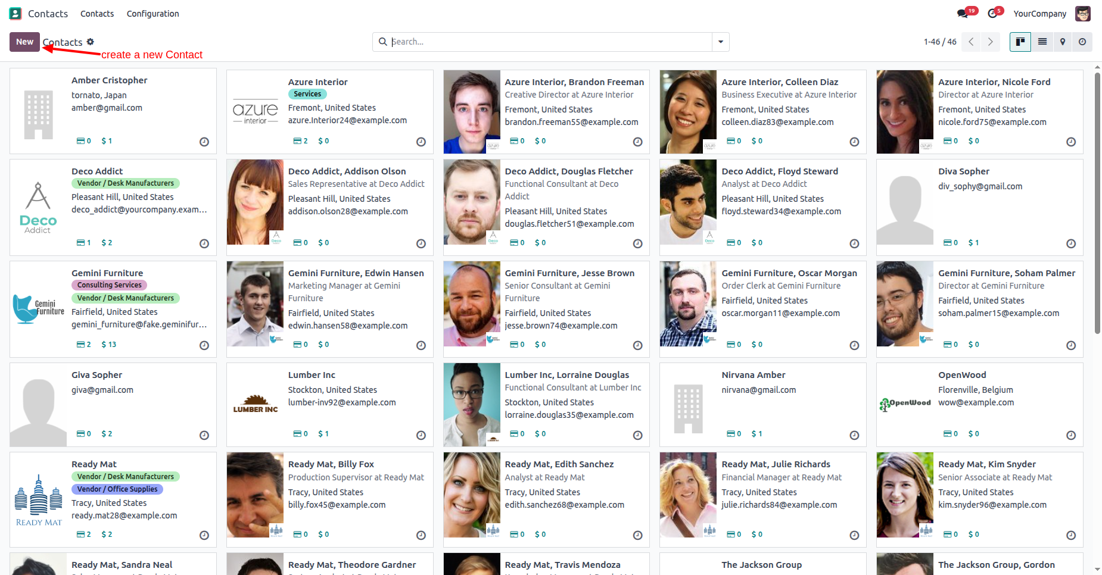The width and height of the screenshot is (1102, 575).
Task: Open activity clock on Amber Cristopher card
Action: [204, 142]
